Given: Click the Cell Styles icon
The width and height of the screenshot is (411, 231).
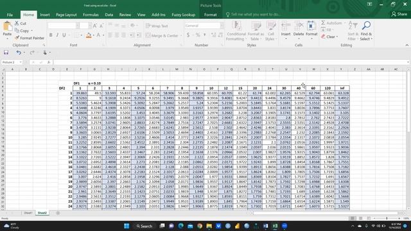Looking at the screenshot, I should pyautogui.click(x=271, y=26).
